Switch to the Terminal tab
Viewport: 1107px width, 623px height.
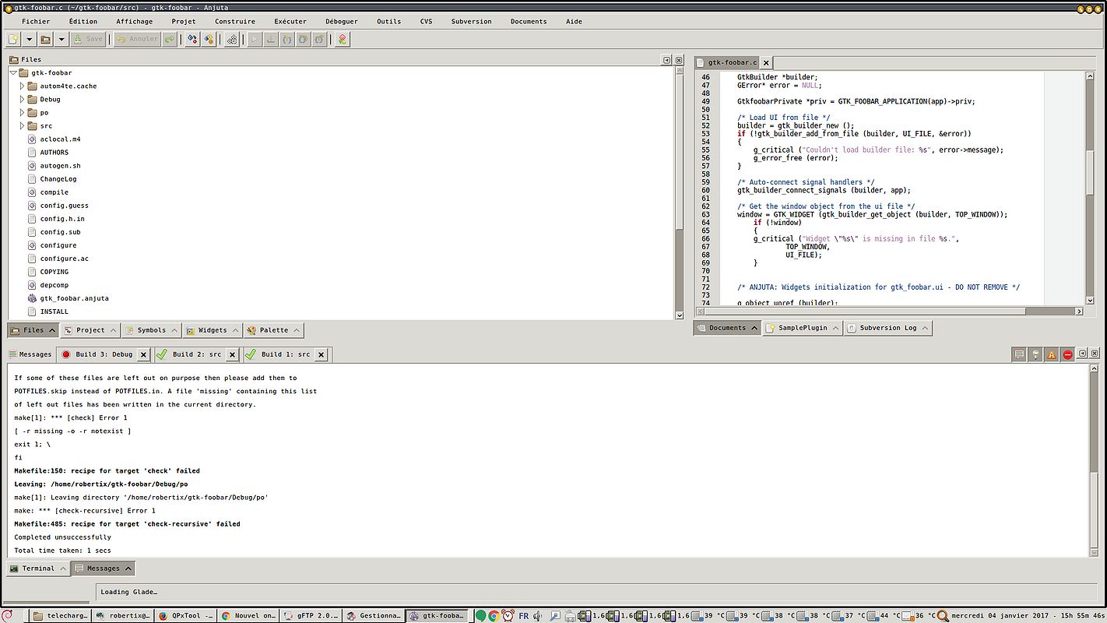coord(38,568)
